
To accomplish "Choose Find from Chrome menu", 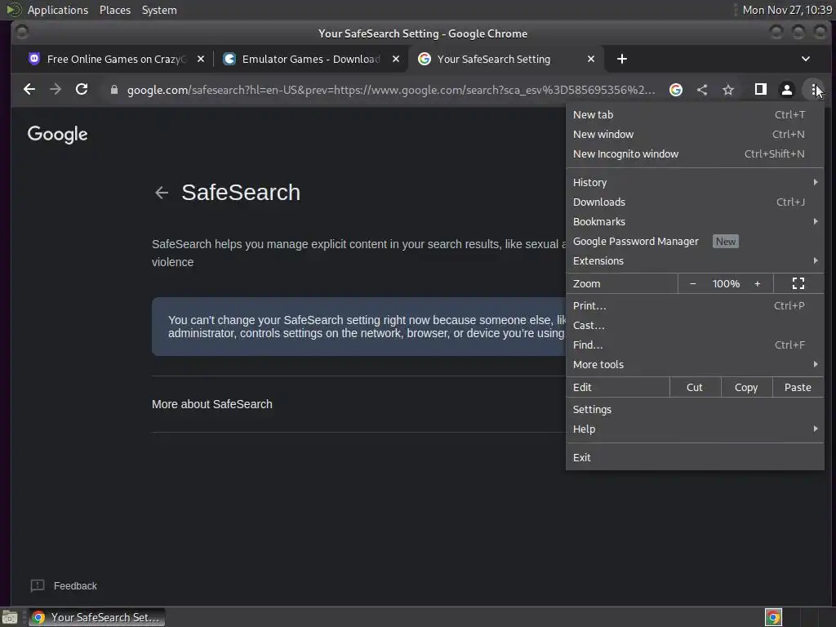I will pos(695,345).
